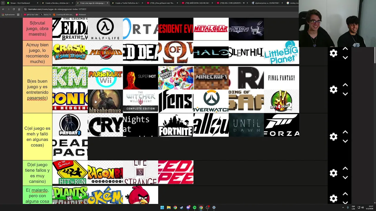Select the Hollow Knight logo tile

click(x=246, y=29)
